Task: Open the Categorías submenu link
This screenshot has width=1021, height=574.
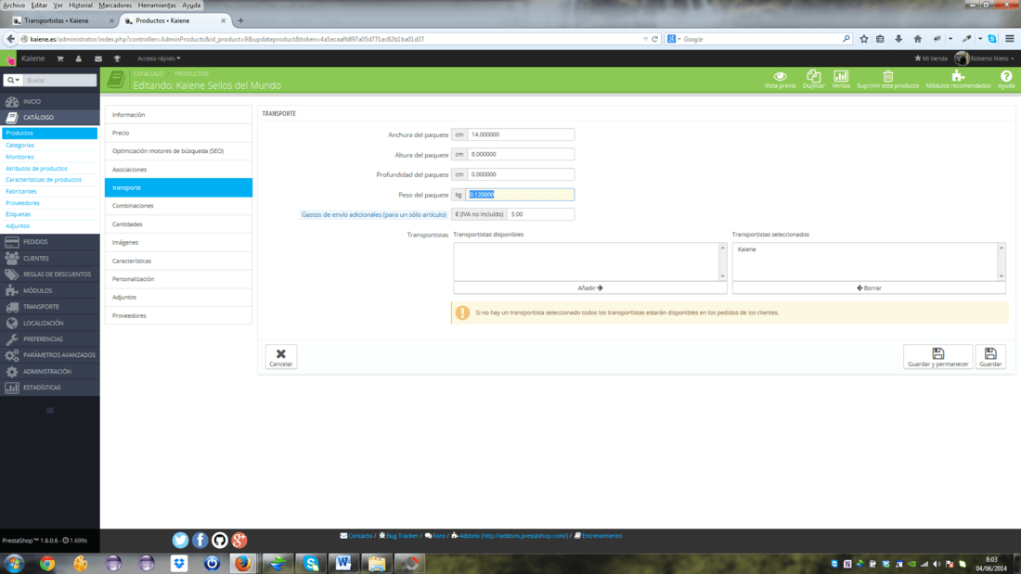Action: coord(19,146)
